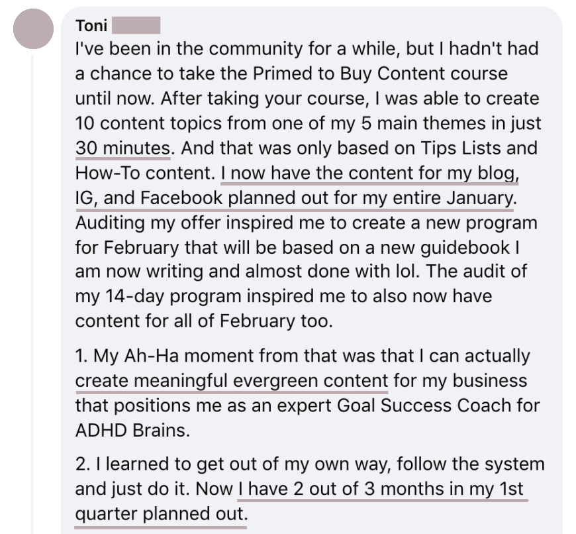The image size is (576, 534).
Task: Click underlined 'create meaningful evergreen content' phrase
Action: (231, 382)
